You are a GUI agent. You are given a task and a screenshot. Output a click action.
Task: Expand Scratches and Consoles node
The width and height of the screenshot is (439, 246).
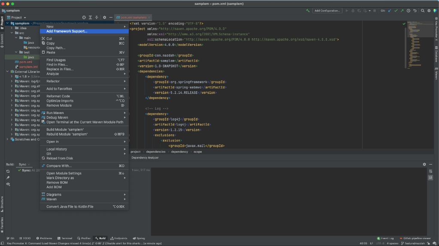(x=8, y=139)
